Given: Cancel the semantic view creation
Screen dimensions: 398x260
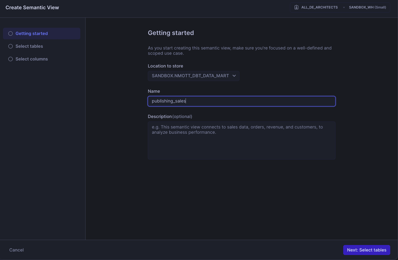Looking at the screenshot, I should coord(17,250).
